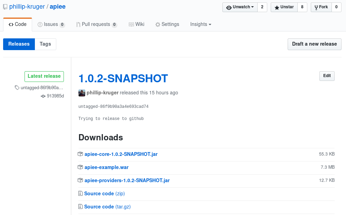
Task: Click phillip-kruger's avatar image
Action: coord(82,93)
